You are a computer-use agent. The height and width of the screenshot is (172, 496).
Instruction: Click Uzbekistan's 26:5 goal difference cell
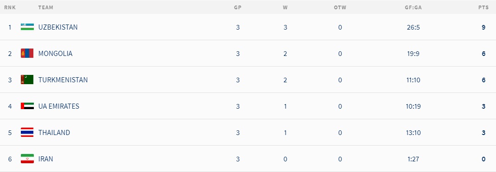[x=413, y=27]
